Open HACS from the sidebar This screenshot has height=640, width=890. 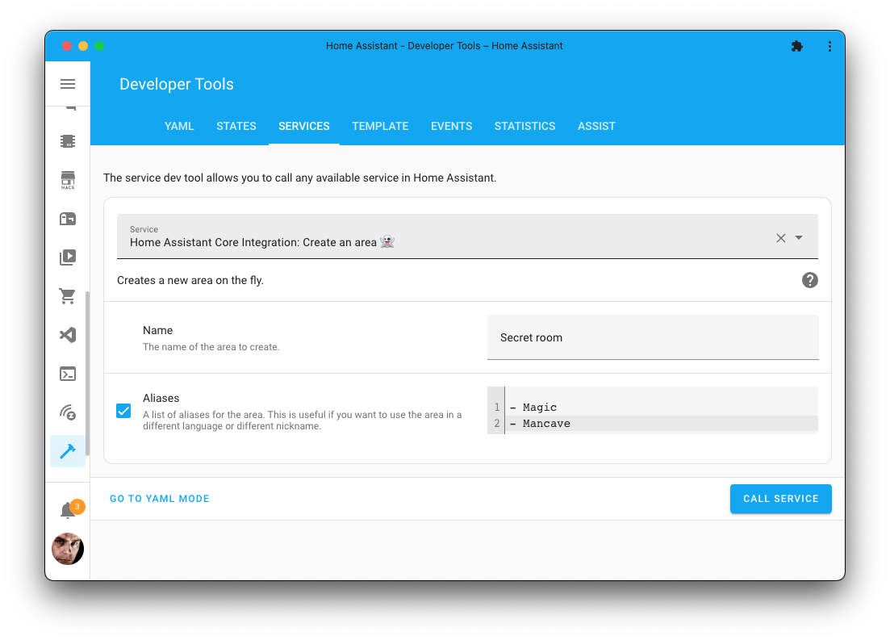coord(68,179)
